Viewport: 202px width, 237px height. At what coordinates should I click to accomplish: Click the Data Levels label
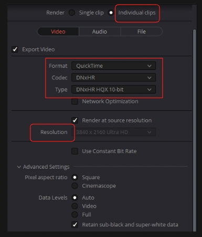pos(53,198)
